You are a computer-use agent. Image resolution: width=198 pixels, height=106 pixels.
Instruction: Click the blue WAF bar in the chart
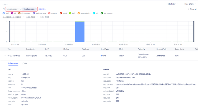(80, 32)
